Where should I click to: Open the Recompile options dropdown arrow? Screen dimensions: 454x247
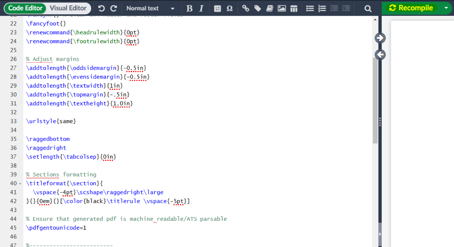pos(446,8)
